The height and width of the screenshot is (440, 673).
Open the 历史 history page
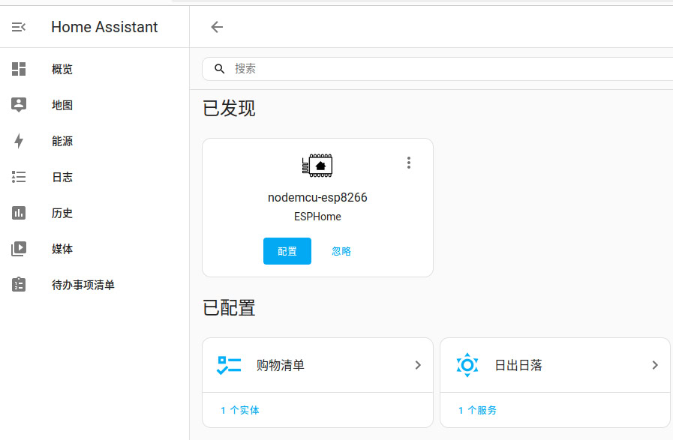click(62, 213)
